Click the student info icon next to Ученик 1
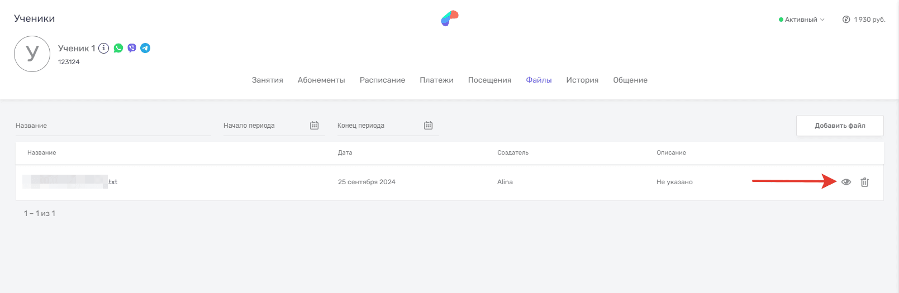Screen dimensions: 899x293 103,48
